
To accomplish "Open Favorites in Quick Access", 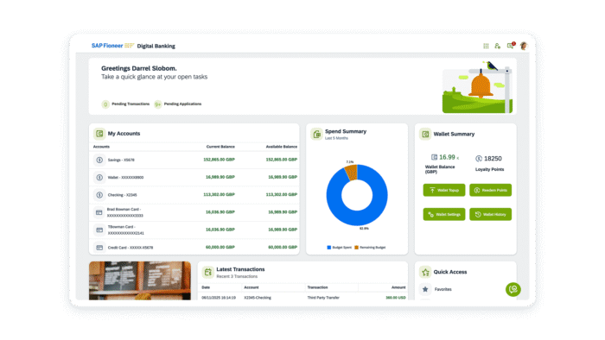I will [x=443, y=289].
